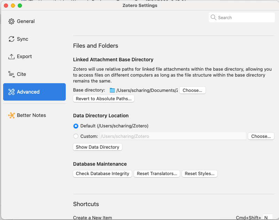Open the Better Notes settings pane

[x=34, y=115]
